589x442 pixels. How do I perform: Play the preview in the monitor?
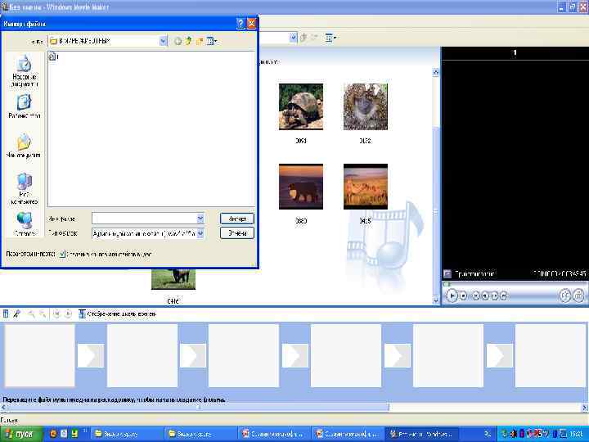pyautogui.click(x=452, y=295)
